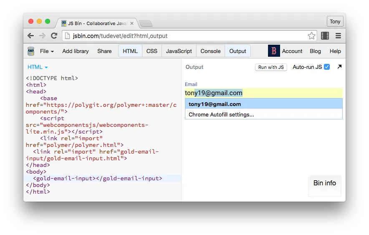This screenshot has width=369, height=235.
Task: Open the Account link
Action: 292,51
